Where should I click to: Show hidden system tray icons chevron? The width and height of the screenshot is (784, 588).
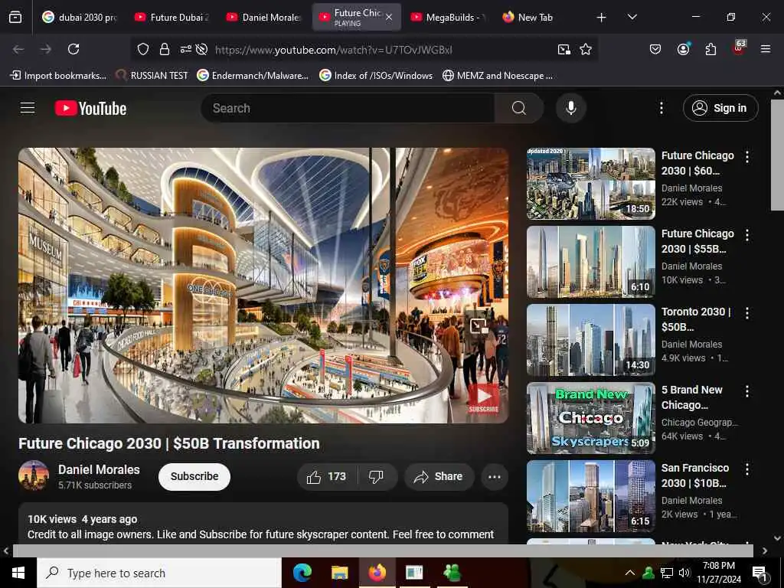630,573
